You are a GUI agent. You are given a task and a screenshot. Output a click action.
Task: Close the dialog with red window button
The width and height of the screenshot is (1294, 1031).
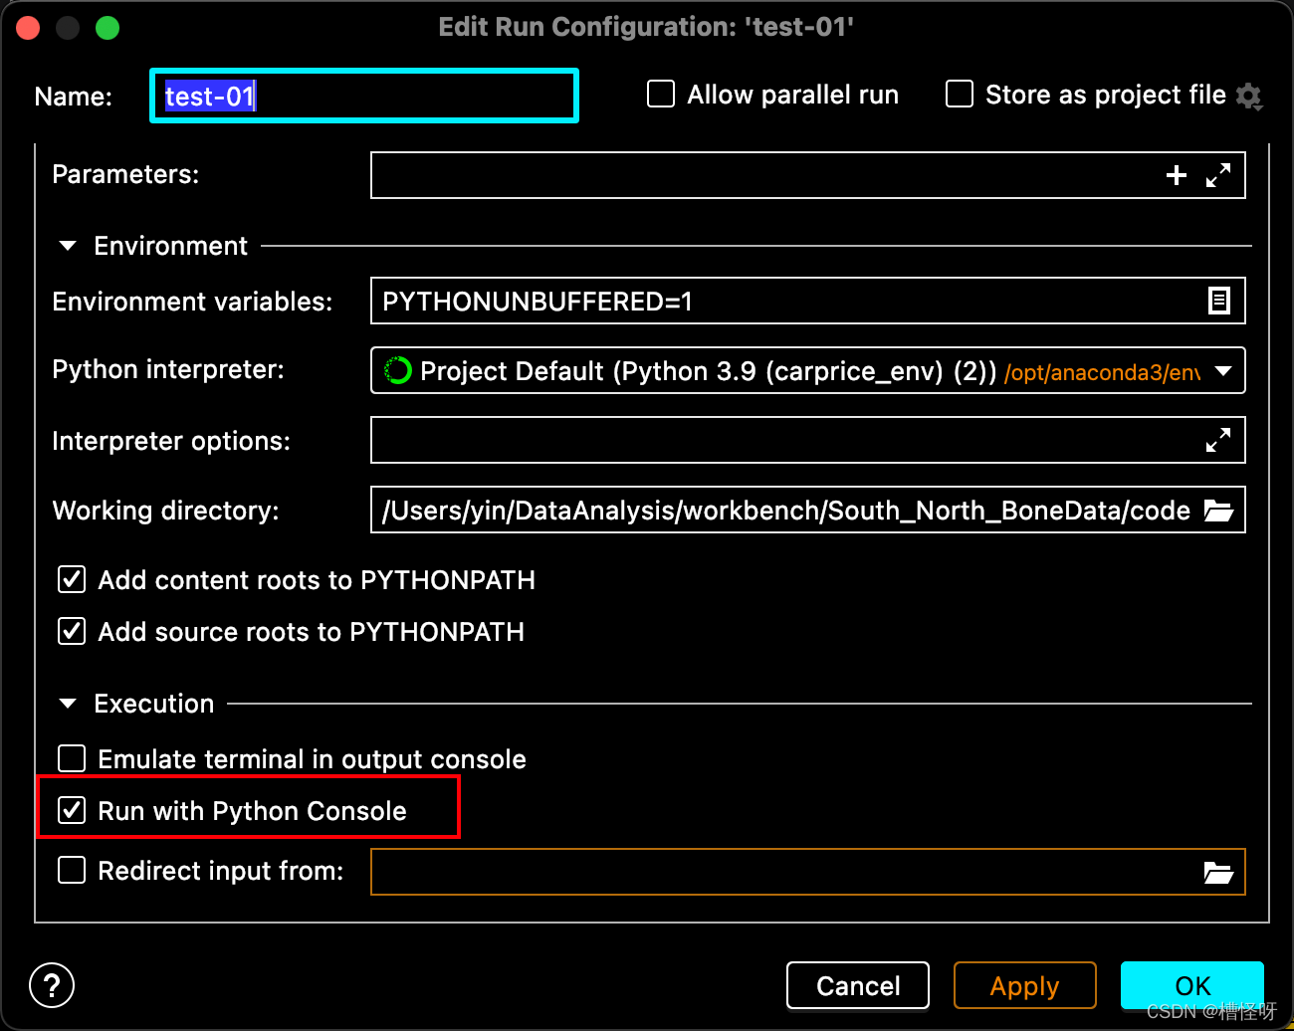click(x=28, y=28)
